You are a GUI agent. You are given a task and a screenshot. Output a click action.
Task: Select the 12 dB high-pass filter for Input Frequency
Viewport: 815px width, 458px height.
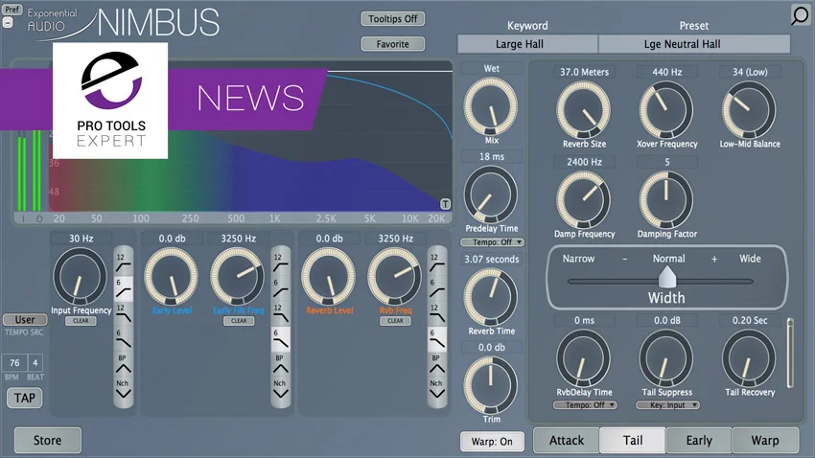123,263
